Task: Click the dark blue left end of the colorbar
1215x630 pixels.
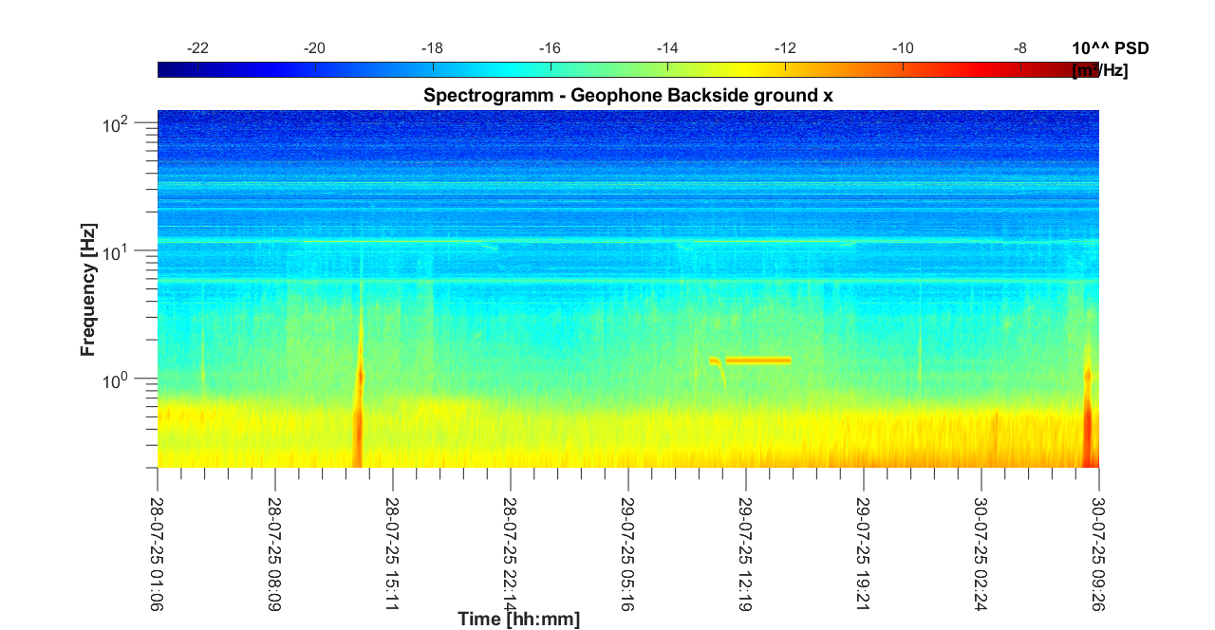Action: pyautogui.click(x=163, y=69)
